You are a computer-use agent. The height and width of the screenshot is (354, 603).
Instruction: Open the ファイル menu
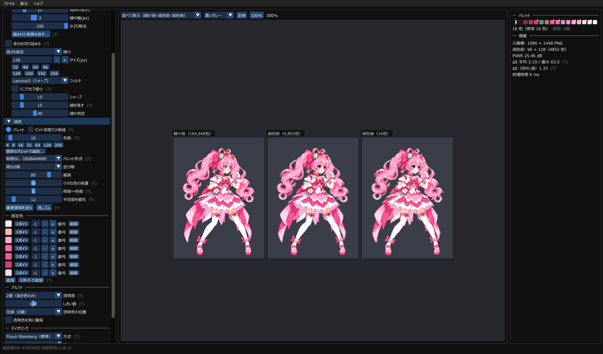pyautogui.click(x=9, y=3)
